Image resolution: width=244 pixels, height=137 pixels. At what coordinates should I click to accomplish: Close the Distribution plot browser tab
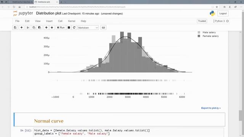(x=57, y=2)
